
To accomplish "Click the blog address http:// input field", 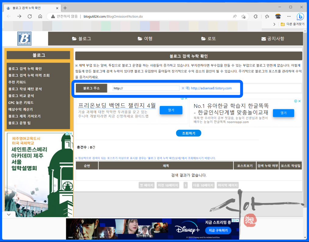I will (x=146, y=88).
